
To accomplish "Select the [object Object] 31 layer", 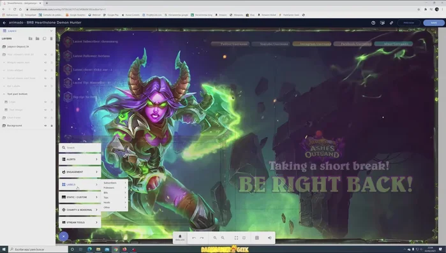I will point(27,47).
